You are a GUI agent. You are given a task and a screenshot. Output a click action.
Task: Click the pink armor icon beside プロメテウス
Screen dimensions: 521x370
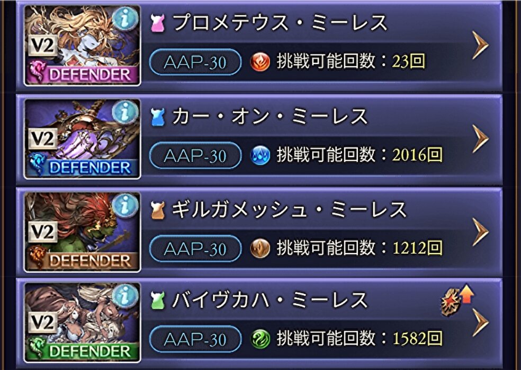[157, 23]
